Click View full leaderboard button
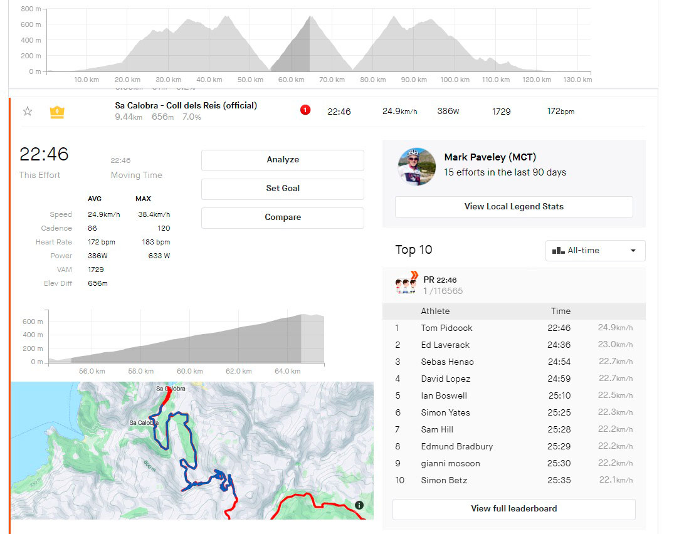Screen dimensions: 674x534 (x=513, y=509)
